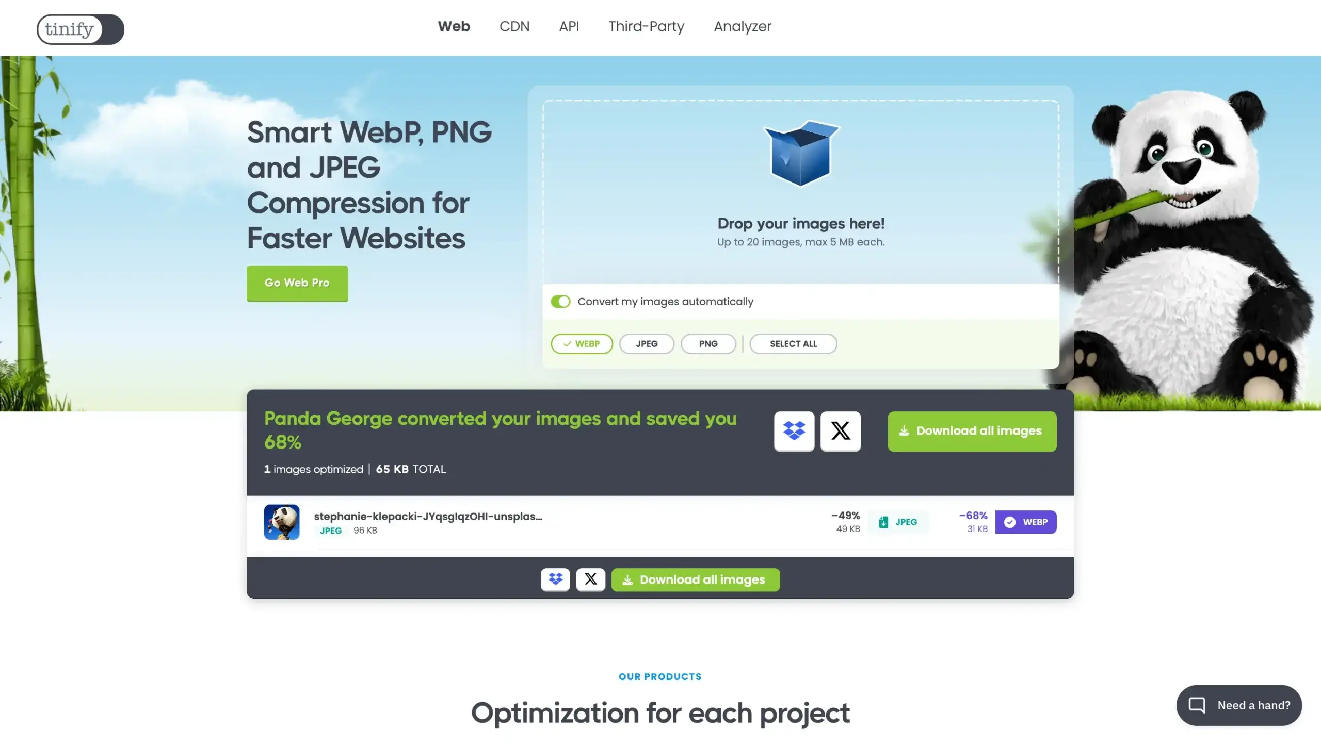Select WEBP compressed file download
1321x746 pixels.
pos(1025,521)
